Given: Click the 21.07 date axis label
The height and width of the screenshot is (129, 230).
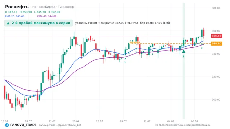Looking at the screenshot, I should coord(52,121).
